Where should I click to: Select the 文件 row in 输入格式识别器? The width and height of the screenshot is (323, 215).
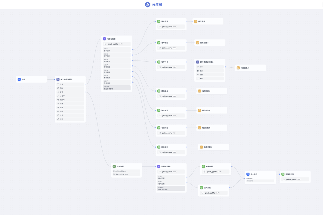coord(70,115)
